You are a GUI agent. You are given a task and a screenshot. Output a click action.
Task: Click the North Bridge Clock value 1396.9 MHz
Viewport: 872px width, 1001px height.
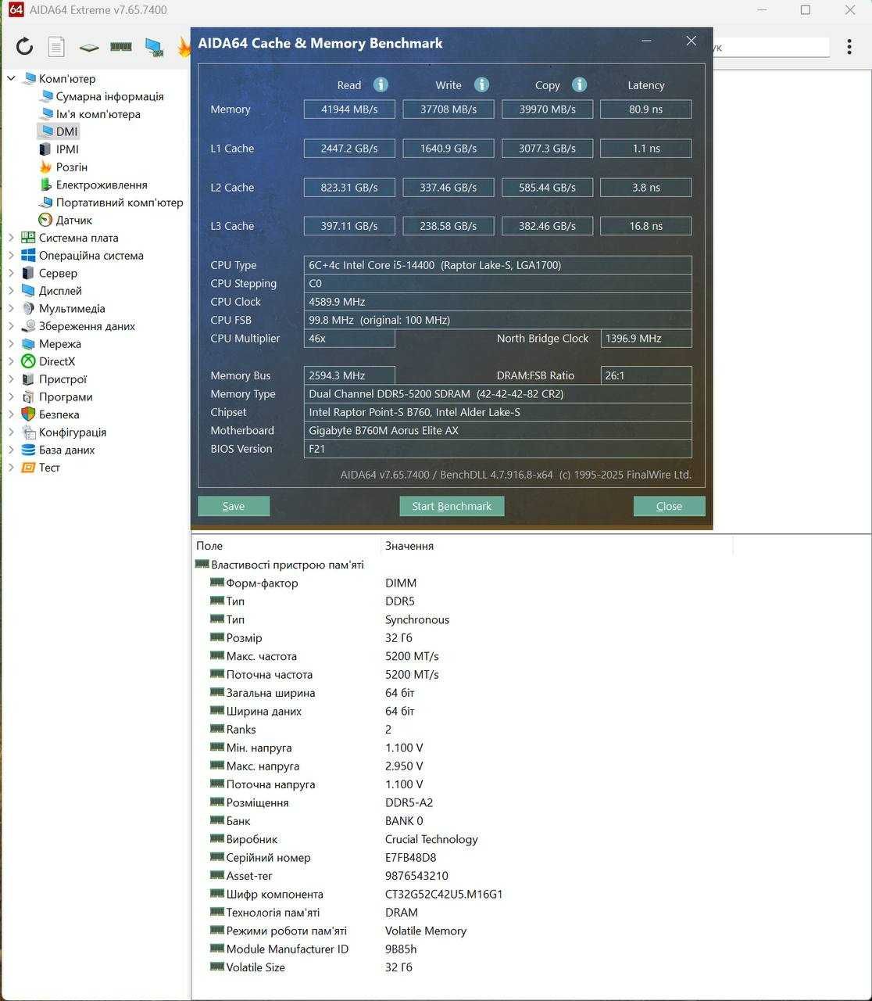tap(645, 339)
